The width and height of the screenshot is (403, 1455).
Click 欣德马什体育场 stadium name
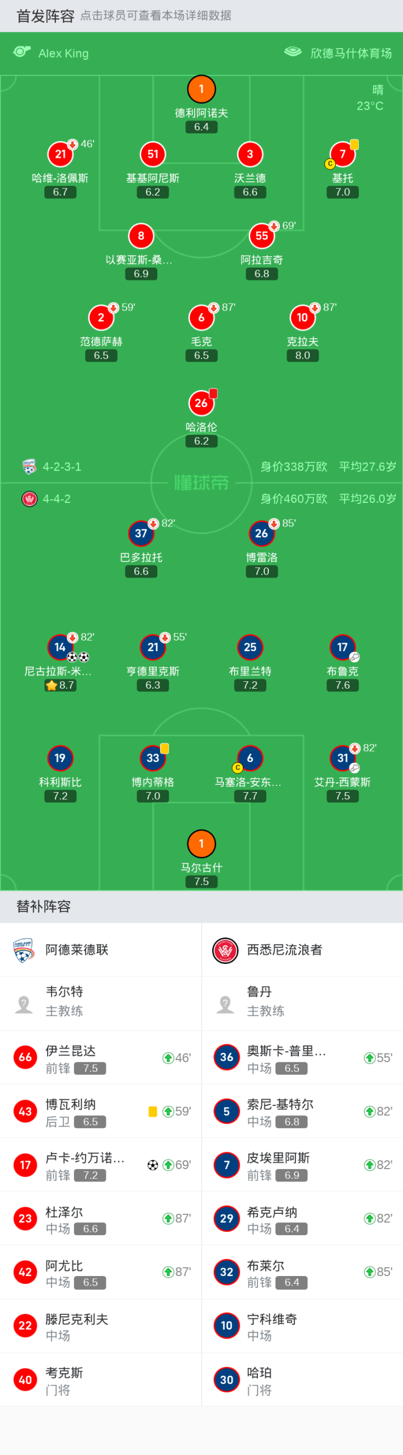click(x=350, y=53)
